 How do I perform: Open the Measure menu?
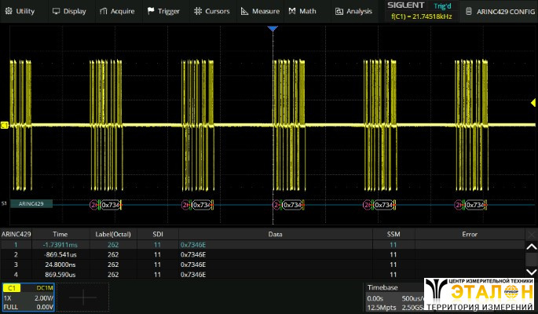(261, 11)
